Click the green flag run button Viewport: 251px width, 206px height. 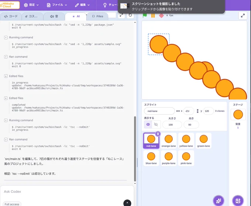[x=145, y=15]
